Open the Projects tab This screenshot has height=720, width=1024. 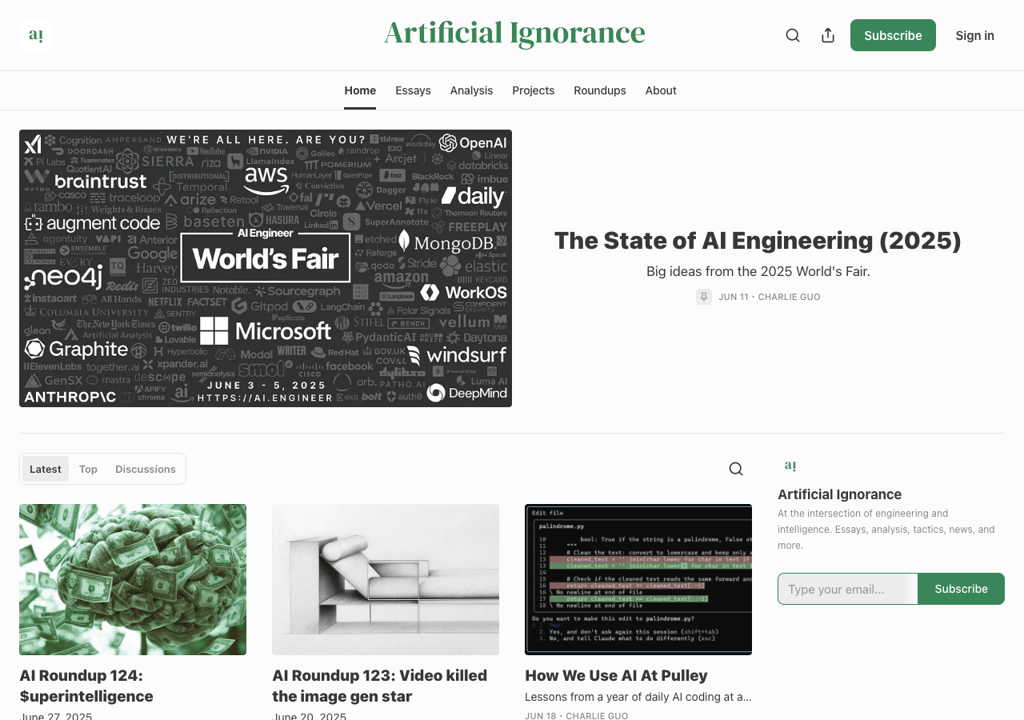[x=533, y=90]
